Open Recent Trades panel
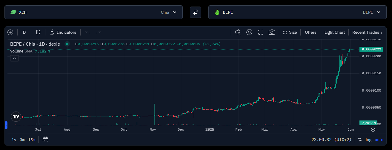392x150 pixels. [367, 32]
